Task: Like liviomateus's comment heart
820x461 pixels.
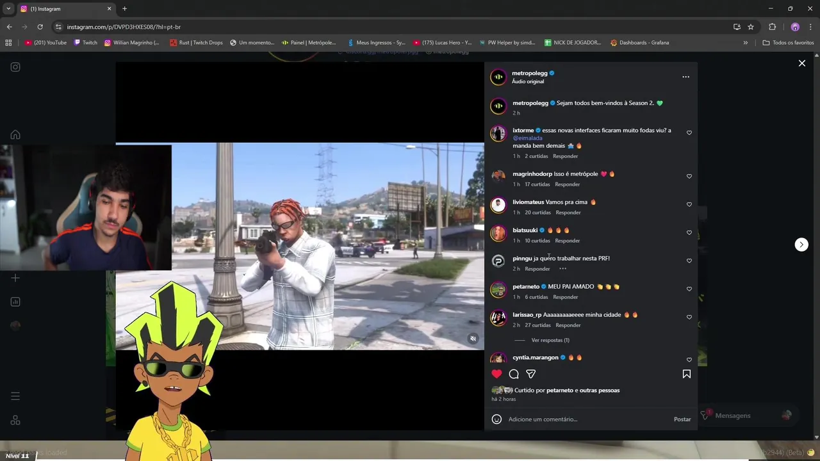Action: coord(689,204)
